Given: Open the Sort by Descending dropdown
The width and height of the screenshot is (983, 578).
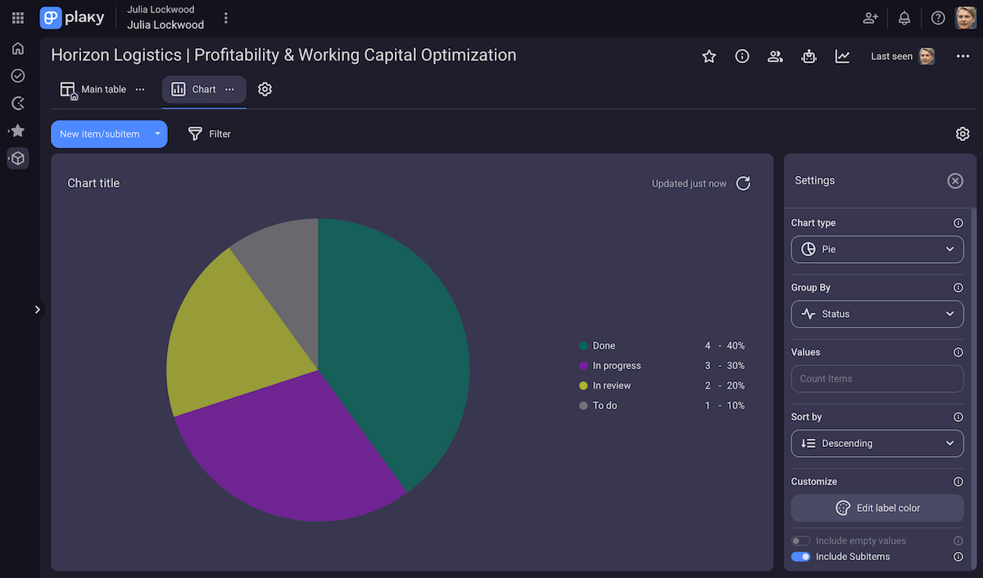Looking at the screenshot, I should pyautogui.click(x=877, y=443).
